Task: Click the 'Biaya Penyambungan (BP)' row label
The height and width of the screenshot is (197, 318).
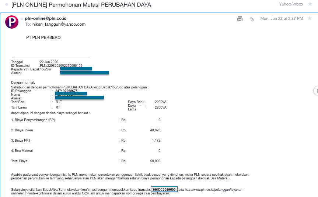Action: pyautogui.click(x=33, y=120)
